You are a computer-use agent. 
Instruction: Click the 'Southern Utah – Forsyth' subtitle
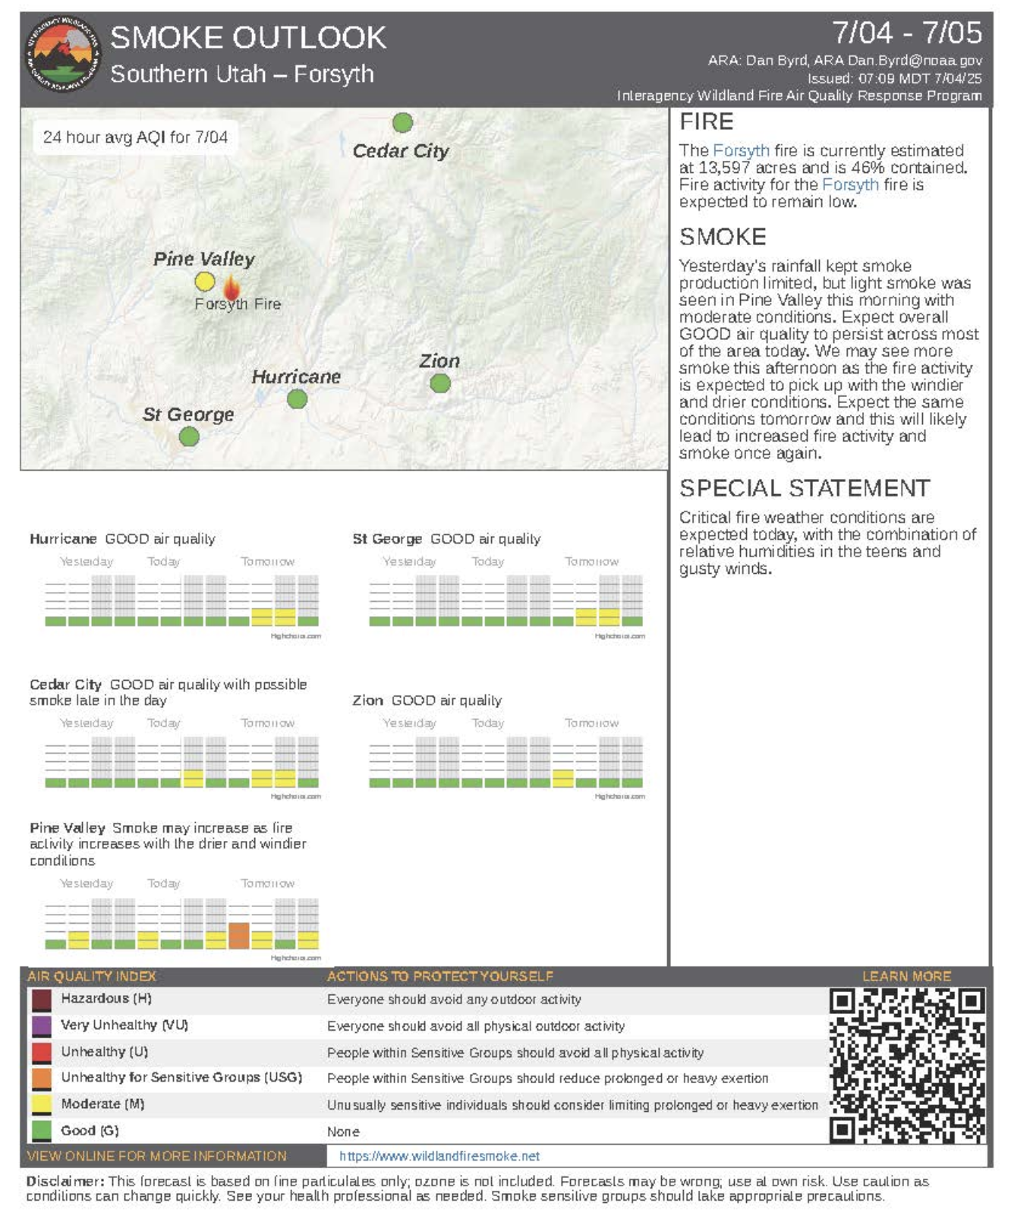point(242,74)
